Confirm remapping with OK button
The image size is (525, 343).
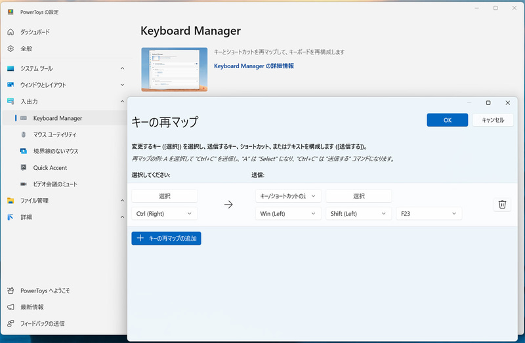[448, 120]
